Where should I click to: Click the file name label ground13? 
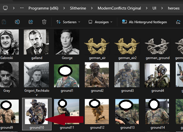click(x=127, y=128)
